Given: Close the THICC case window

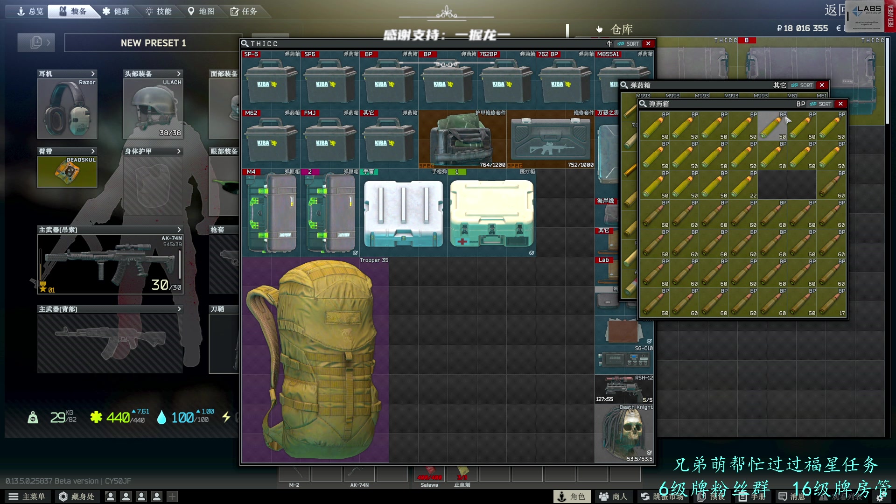Looking at the screenshot, I should [648, 43].
